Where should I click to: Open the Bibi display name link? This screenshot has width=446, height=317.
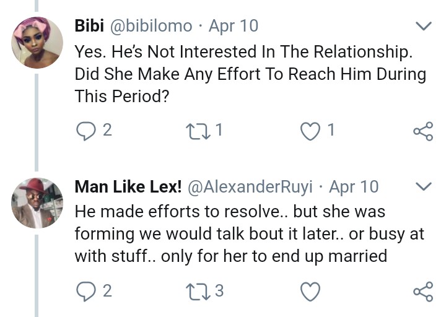tap(90, 26)
